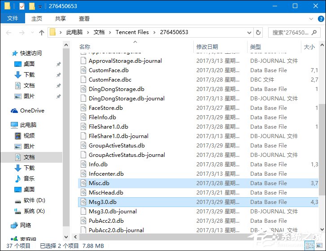The width and height of the screenshot is (326, 251).
Task: Click the CustomFace.db file icon
Action: click(x=83, y=70)
